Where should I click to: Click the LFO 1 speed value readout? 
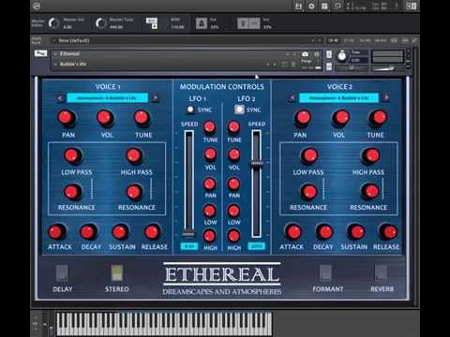pyautogui.click(x=189, y=246)
